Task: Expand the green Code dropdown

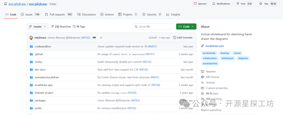Action: click(x=186, y=26)
